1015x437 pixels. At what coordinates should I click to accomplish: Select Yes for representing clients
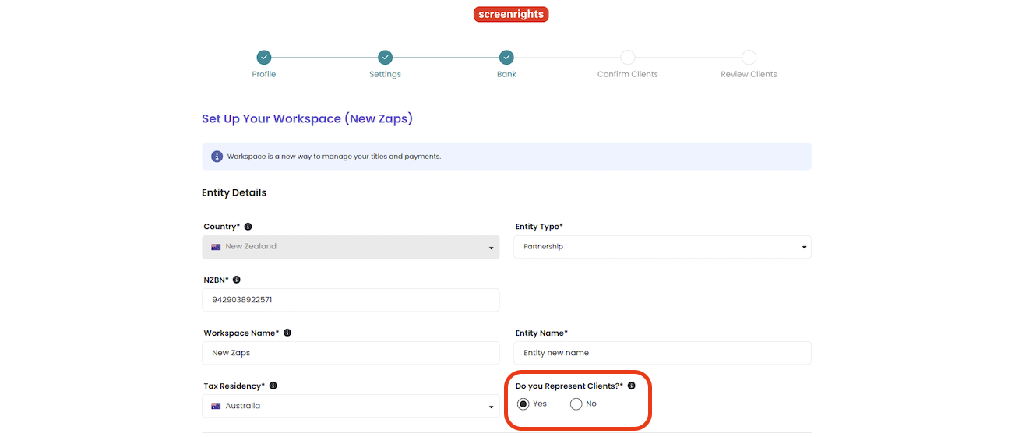pyautogui.click(x=523, y=404)
